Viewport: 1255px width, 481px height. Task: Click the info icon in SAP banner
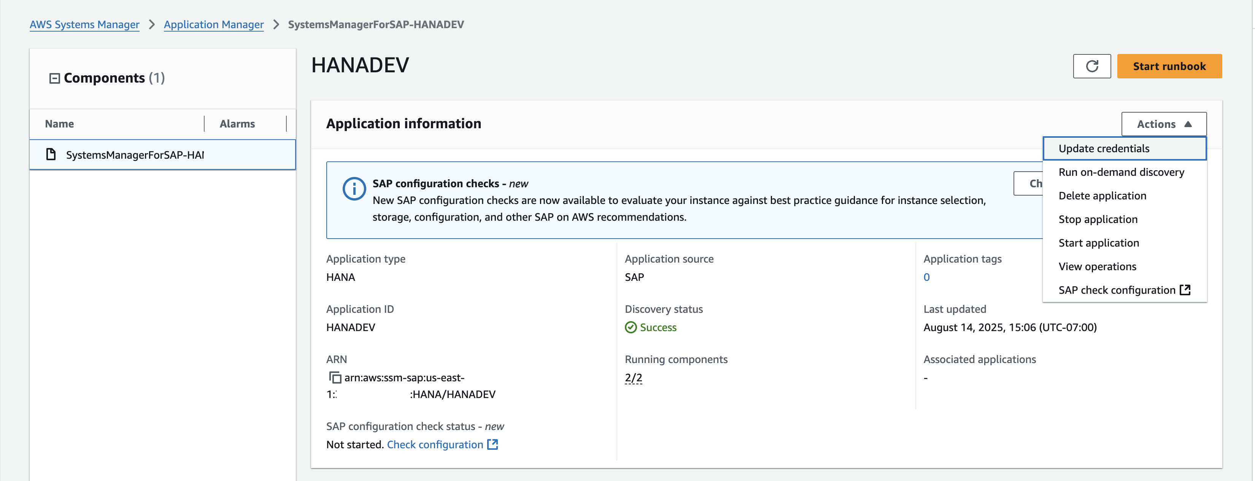pos(354,189)
